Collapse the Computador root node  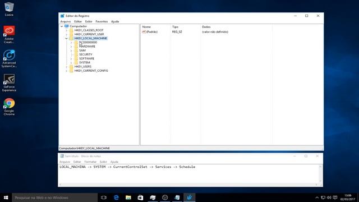point(62,26)
